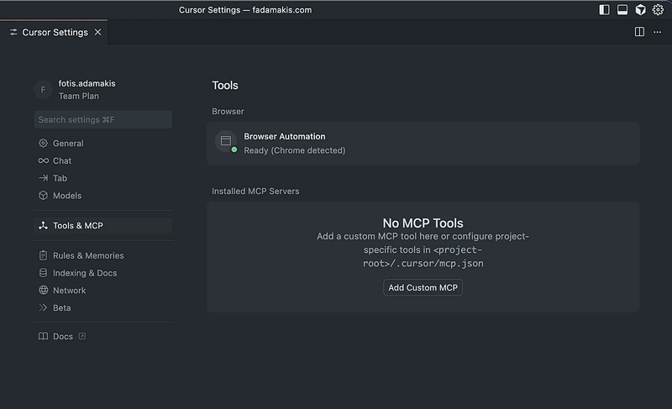Click the 'Browser' section label
This screenshot has width=672, height=409.
(x=228, y=112)
